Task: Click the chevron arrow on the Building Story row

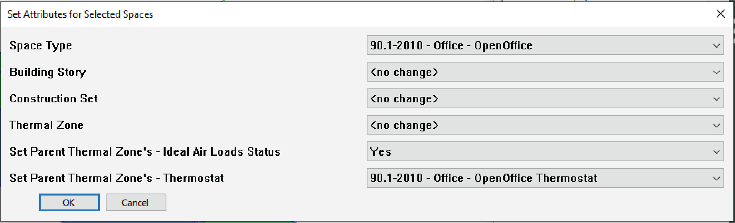Action: click(x=716, y=72)
